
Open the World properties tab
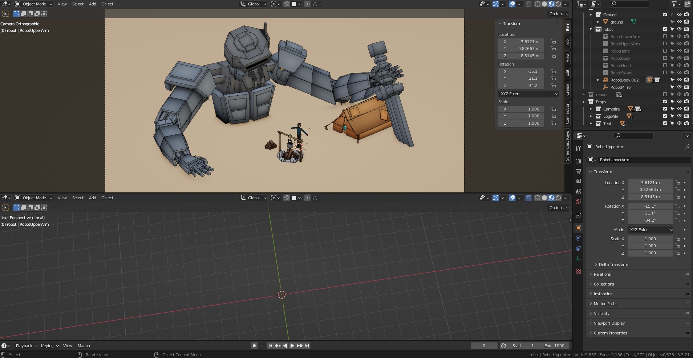pos(578,202)
